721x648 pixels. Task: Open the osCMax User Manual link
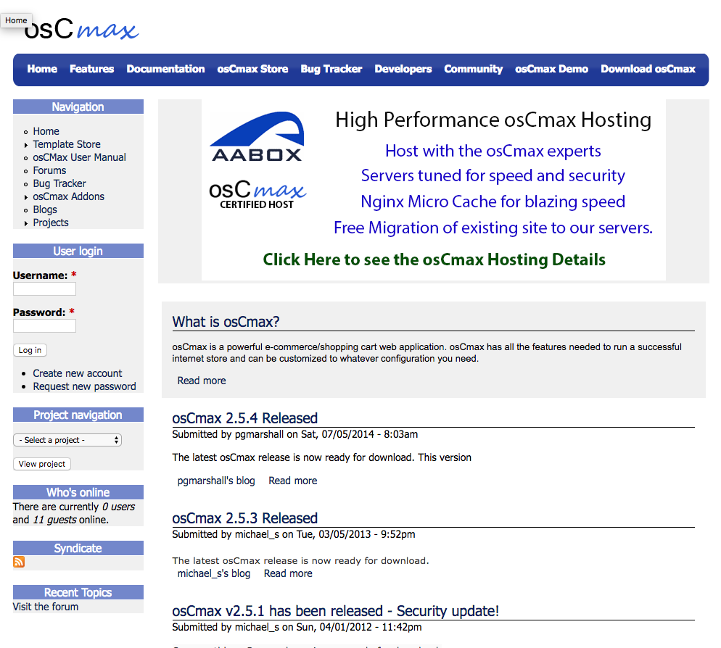point(80,157)
